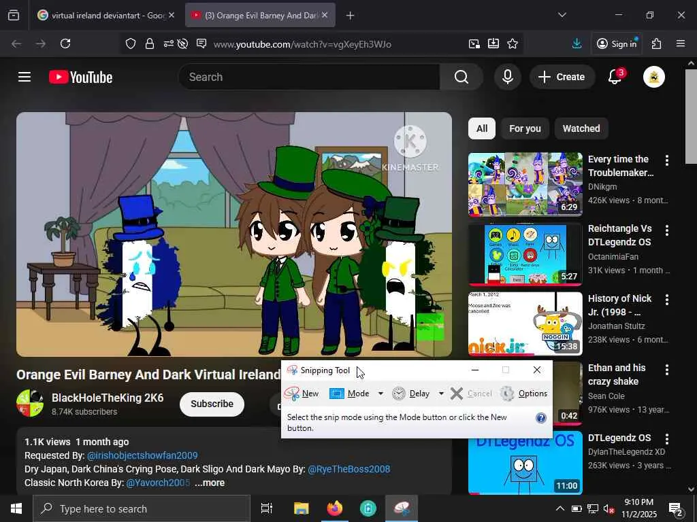Click the autoplay blocked icon in the address bar

[x=182, y=43]
